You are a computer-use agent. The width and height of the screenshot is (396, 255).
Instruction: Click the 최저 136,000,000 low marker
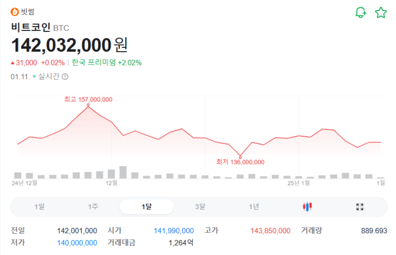click(240, 157)
